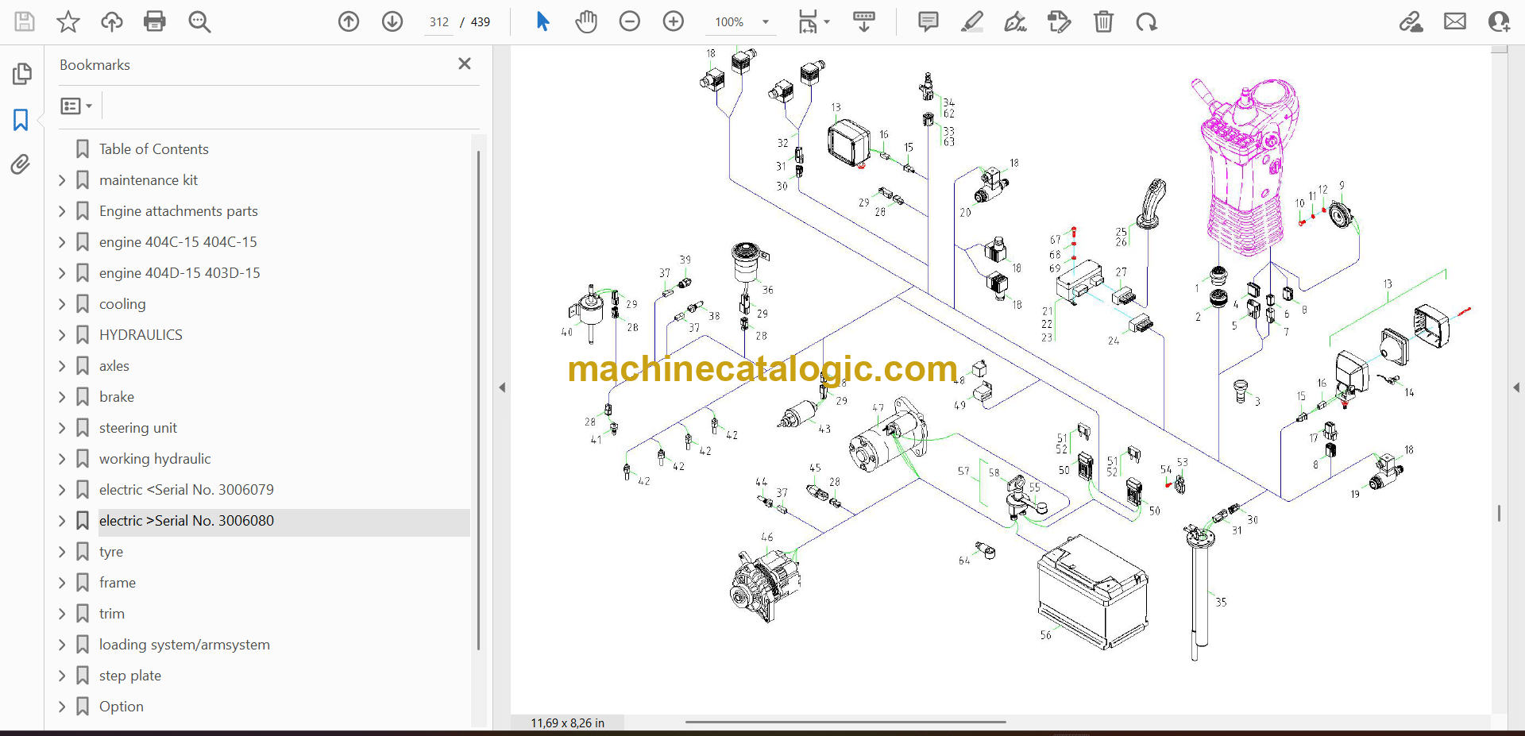Screen dimensions: 1525x736
Task: Open the Table of Contents bookmark
Action: [x=153, y=149]
